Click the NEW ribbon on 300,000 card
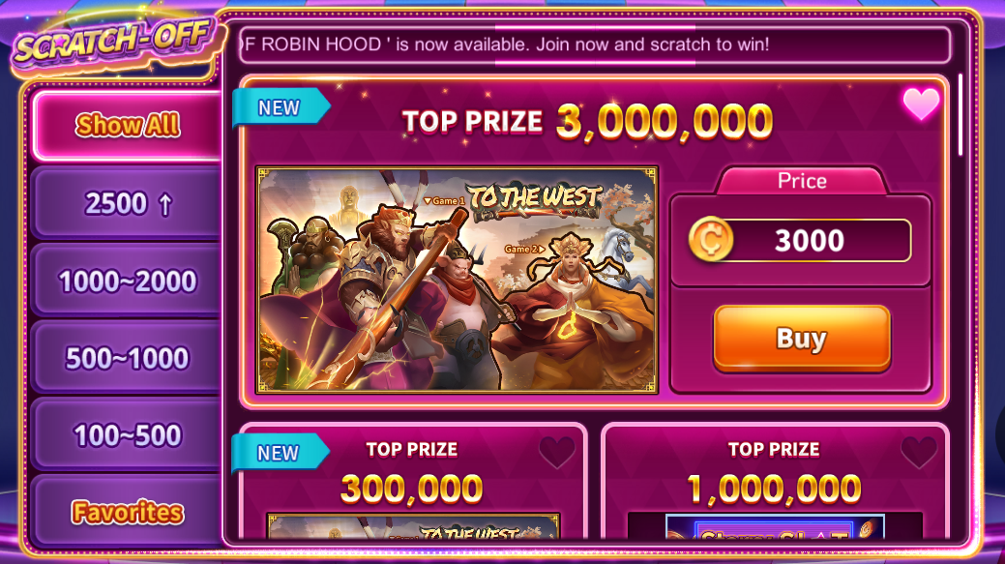 (280, 453)
